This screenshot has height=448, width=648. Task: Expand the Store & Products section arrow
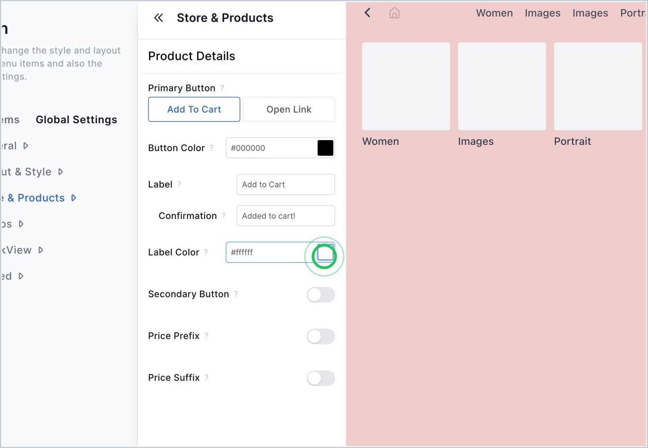click(74, 198)
